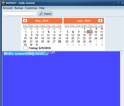This screenshot has width=124, height=106.
Task: Select May 22 in the calendar
Action: pyautogui.click(x=25, y=41)
